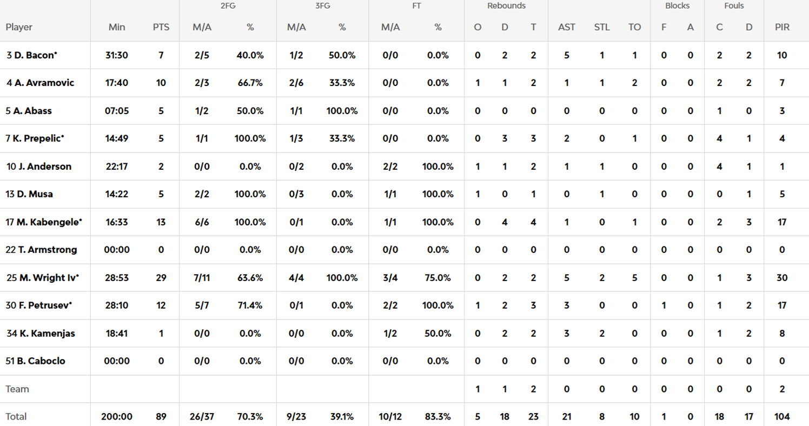Screen dimensions: 809x426
Task: Click the Rebounds group header
Action: coord(506,6)
